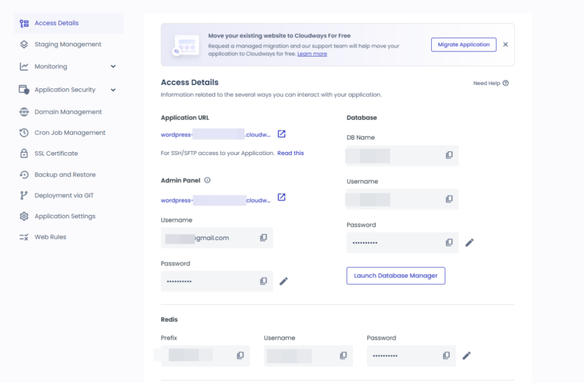Screen dimensions: 584x383
Task: Click the Admin Panel password field
Action: coord(217,282)
